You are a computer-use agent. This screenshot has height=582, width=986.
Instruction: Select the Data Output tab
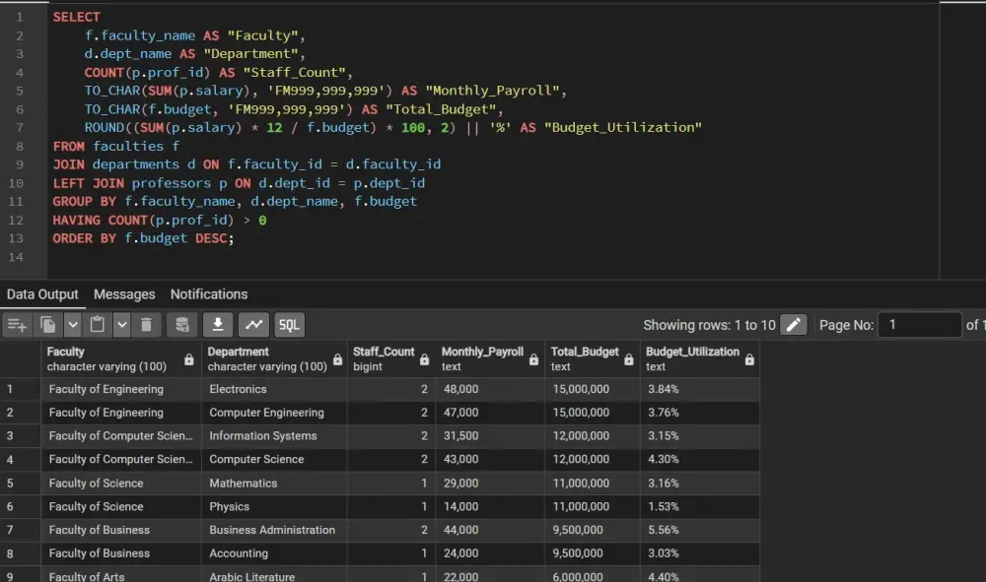point(42,293)
